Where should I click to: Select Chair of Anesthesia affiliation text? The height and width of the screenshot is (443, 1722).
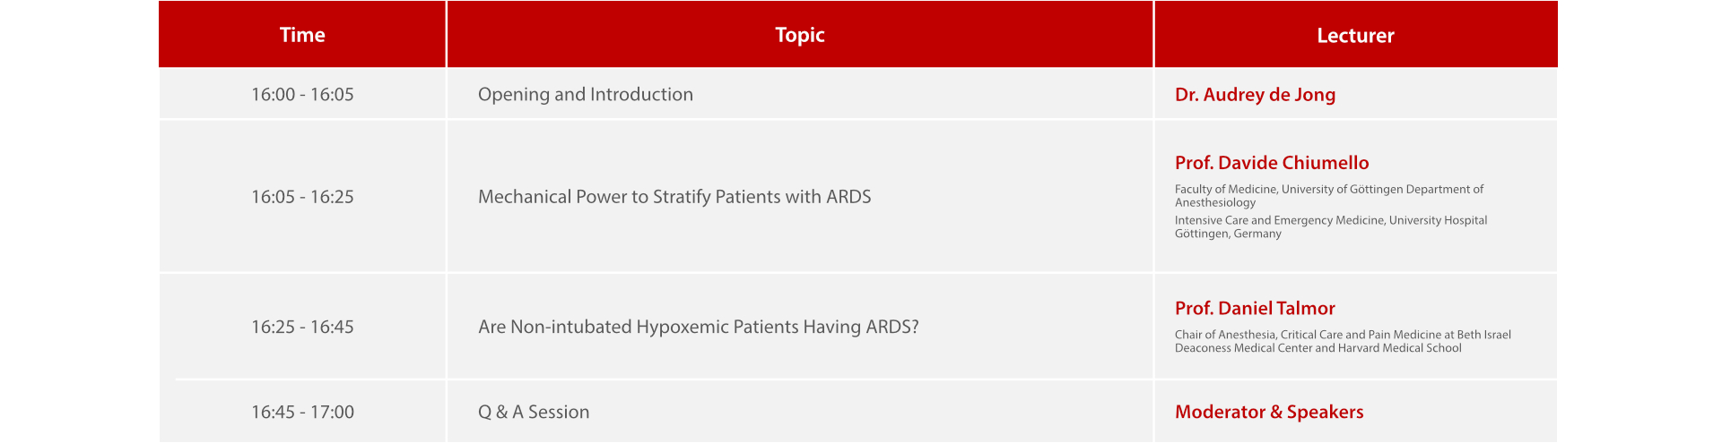coord(1343,335)
